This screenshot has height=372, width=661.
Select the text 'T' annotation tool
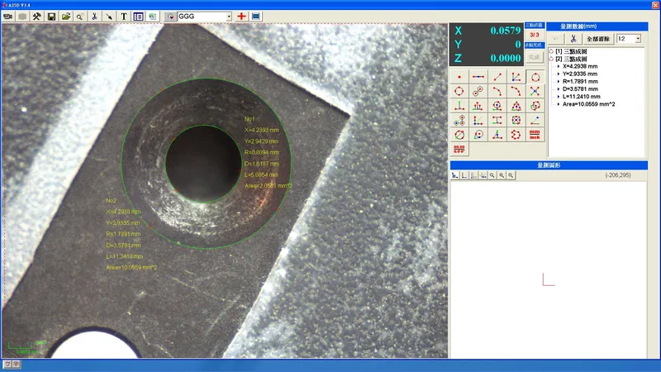point(124,17)
